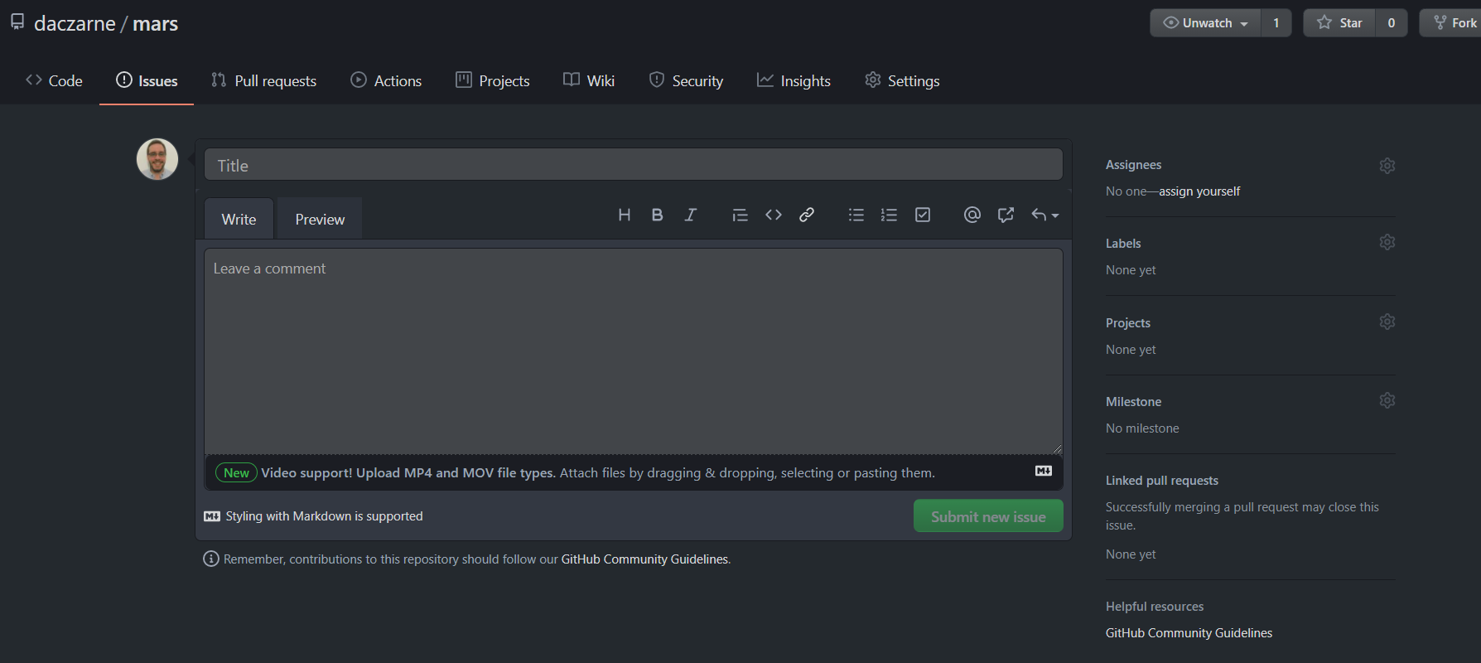Insert code snippet formatting
Viewport: 1481px width, 663px height.
[x=774, y=215]
